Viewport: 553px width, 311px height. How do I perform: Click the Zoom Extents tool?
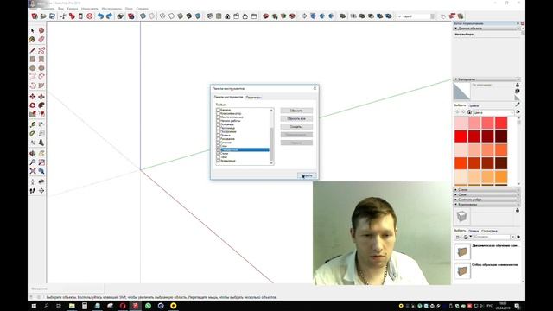tap(33, 171)
